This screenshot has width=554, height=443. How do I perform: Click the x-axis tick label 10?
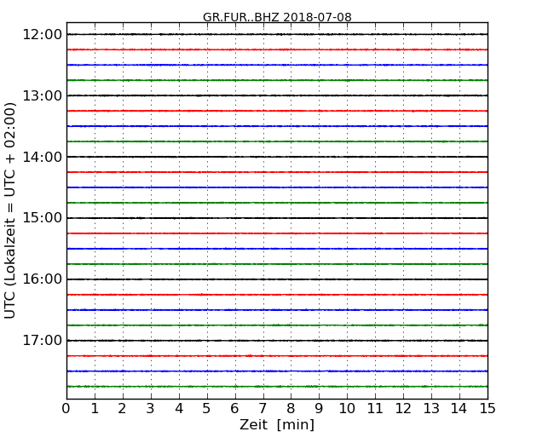click(x=347, y=409)
